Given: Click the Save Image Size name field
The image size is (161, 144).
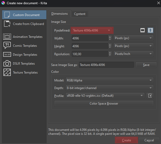Looking at the screenshot, I should (106, 65).
